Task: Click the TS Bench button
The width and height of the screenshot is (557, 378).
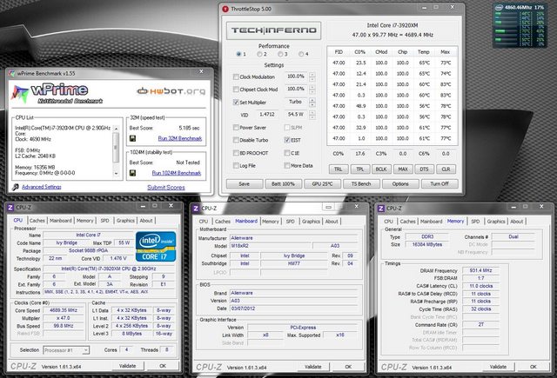Action: (361, 183)
